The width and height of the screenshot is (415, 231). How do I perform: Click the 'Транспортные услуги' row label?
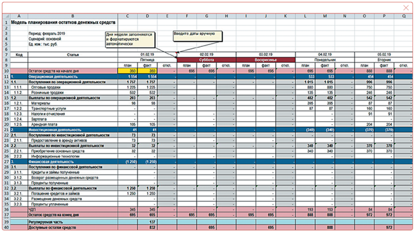(x=49, y=109)
